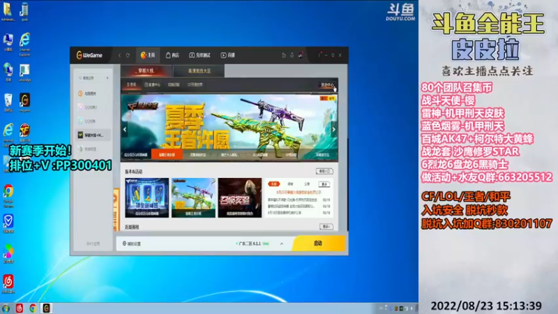Viewport: 558px width, 314px height.
Task: Open the Recycle Bin on the desktop
Action: pos(8,103)
